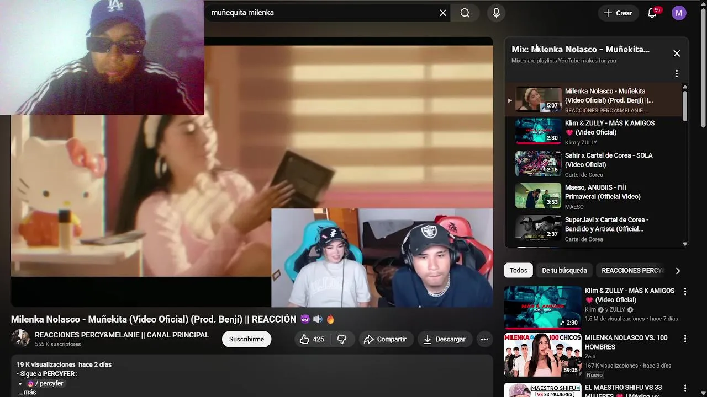The width and height of the screenshot is (707, 397).
Task: Open more actions ellipsis next to Descargar
Action: point(484,339)
